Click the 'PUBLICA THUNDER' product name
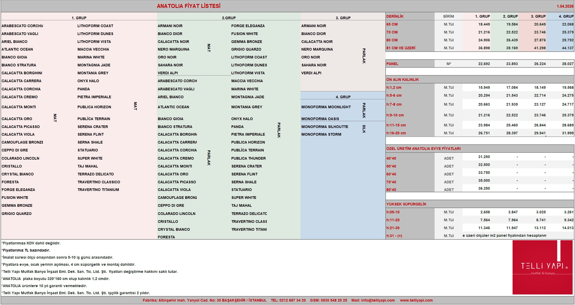 pyautogui.click(x=249, y=158)
